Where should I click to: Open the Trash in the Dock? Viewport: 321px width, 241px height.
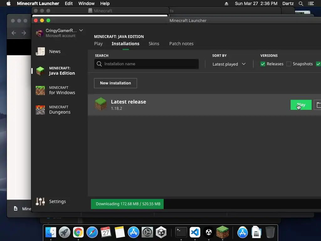(270, 233)
